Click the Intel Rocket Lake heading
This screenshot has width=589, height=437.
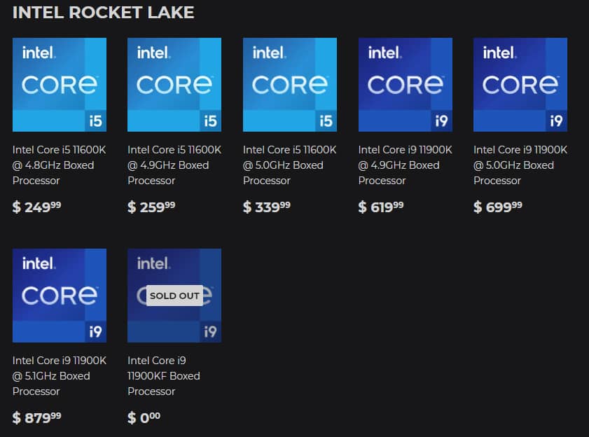coord(103,13)
